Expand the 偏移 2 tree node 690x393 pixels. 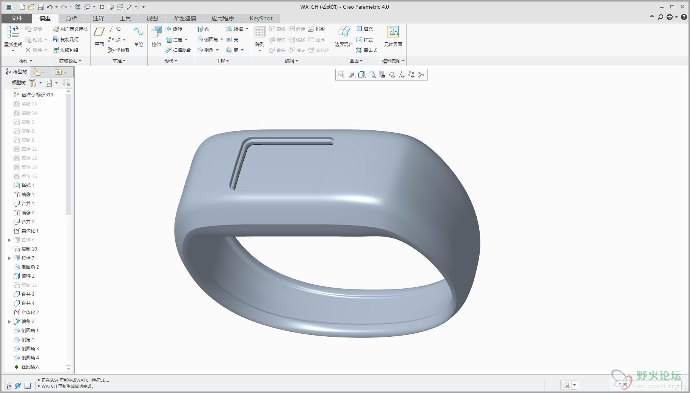pos(9,322)
